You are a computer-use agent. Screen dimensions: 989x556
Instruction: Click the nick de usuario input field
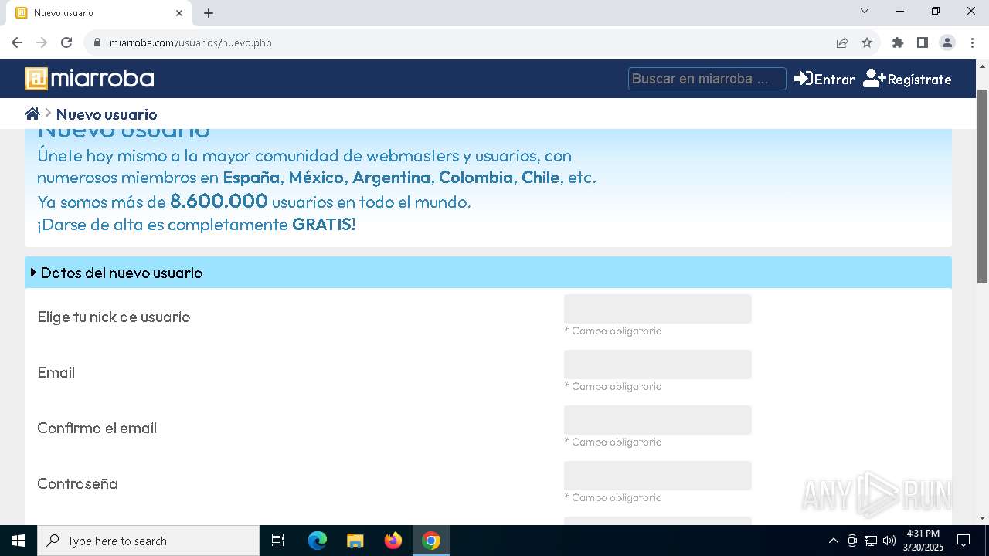coord(658,309)
